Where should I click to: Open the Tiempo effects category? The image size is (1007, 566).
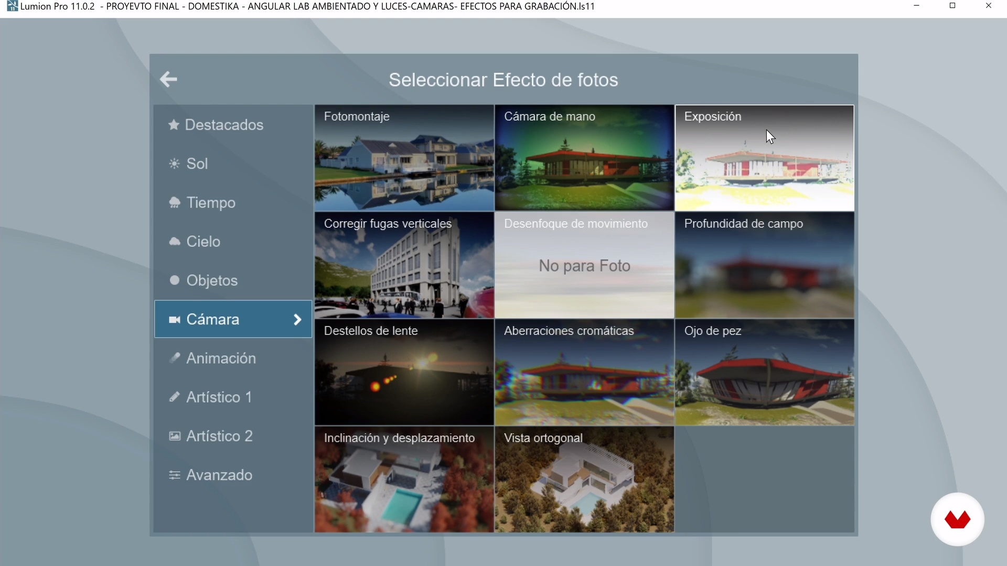coord(233,202)
